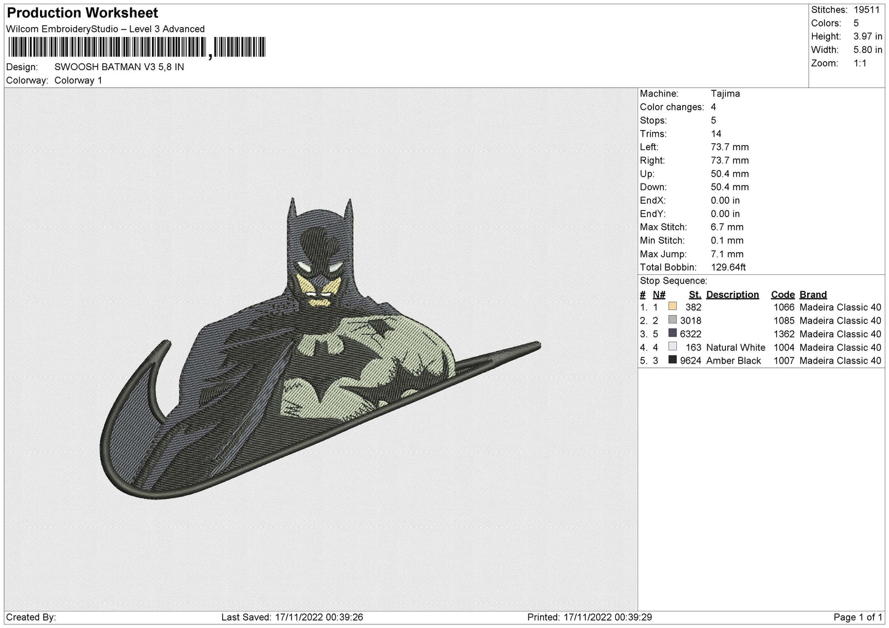Click the Description column header

pos(732,295)
